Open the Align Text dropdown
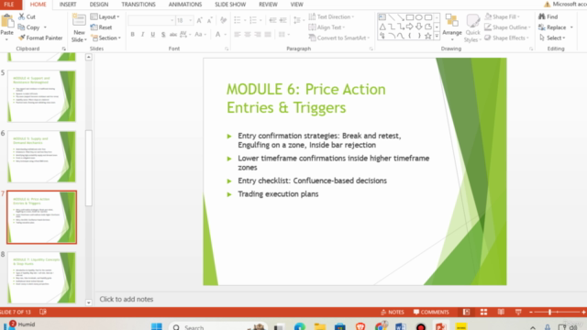The image size is (587, 330). pos(327,27)
